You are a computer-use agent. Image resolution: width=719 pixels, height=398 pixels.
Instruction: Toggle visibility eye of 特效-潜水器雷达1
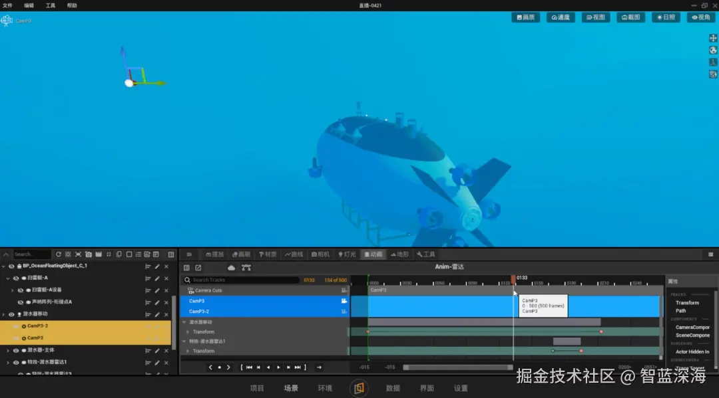16,362
